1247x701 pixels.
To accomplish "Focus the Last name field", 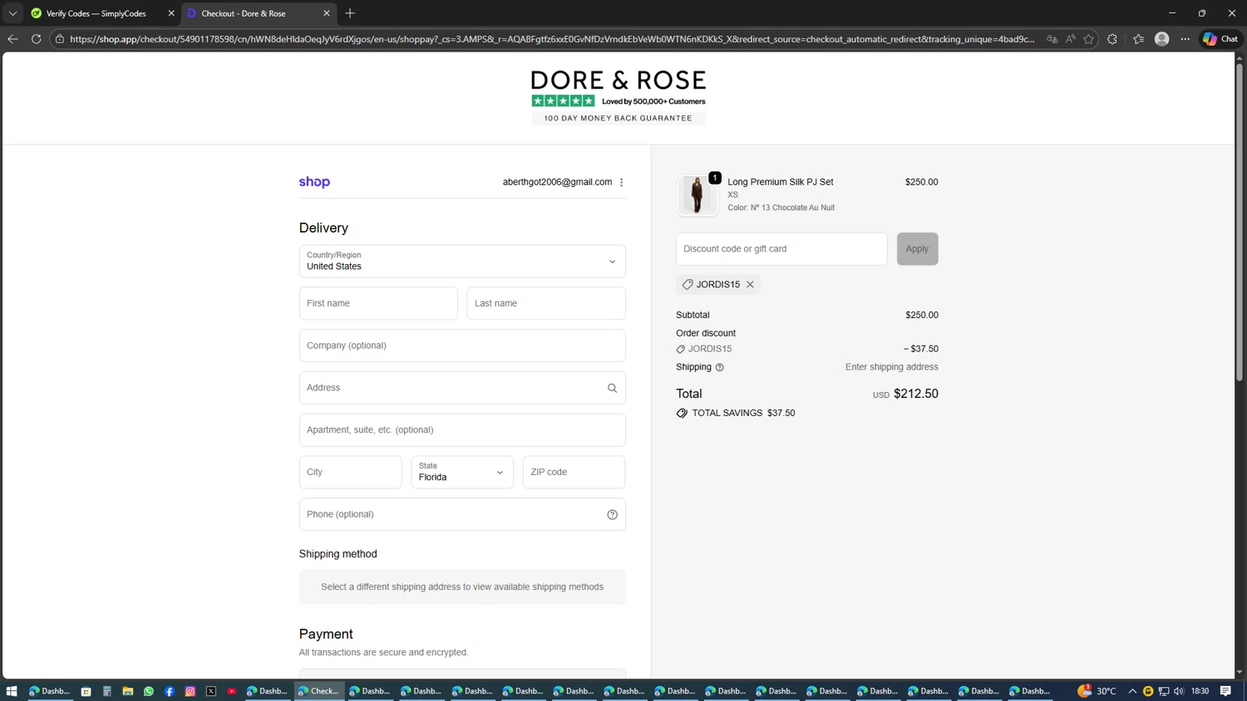I will point(546,303).
